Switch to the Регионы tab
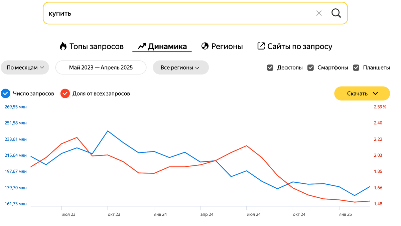The image size is (401, 226). tap(227, 46)
